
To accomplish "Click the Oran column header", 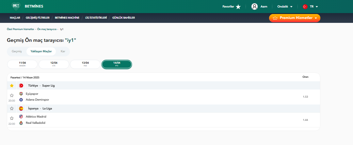I will click(305, 77).
